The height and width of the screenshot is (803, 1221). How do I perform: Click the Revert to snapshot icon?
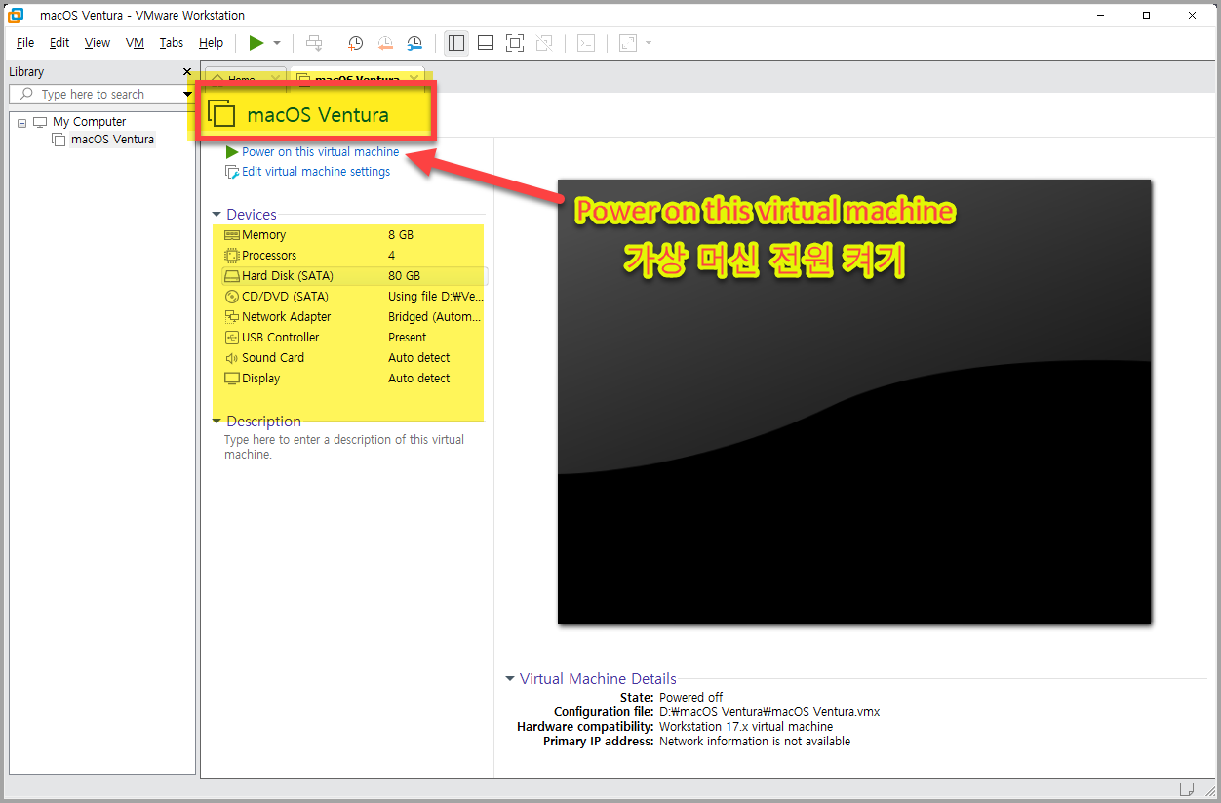pyautogui.click(x=385, y=43)
